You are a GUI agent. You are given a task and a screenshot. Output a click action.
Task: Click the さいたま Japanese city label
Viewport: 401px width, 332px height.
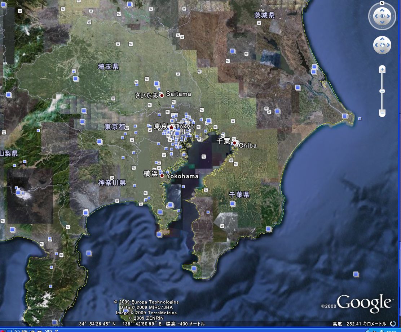(x=146, y=95)
